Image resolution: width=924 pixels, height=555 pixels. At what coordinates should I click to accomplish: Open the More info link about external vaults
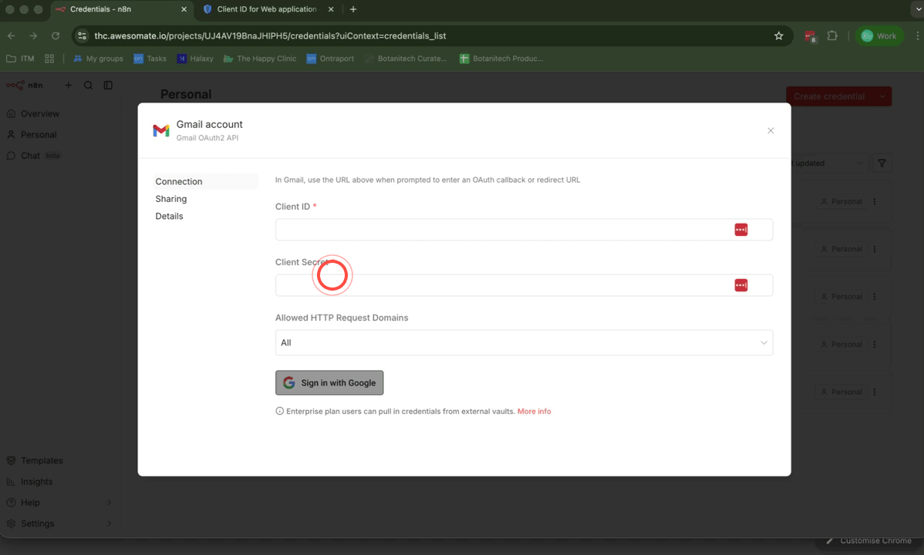(x=534, y=411)
